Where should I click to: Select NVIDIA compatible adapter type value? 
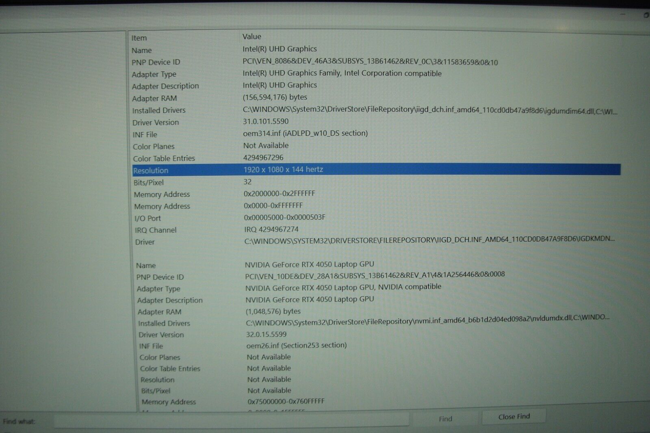343,287
